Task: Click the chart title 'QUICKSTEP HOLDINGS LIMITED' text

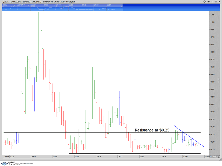Action: tap(17, 2)
